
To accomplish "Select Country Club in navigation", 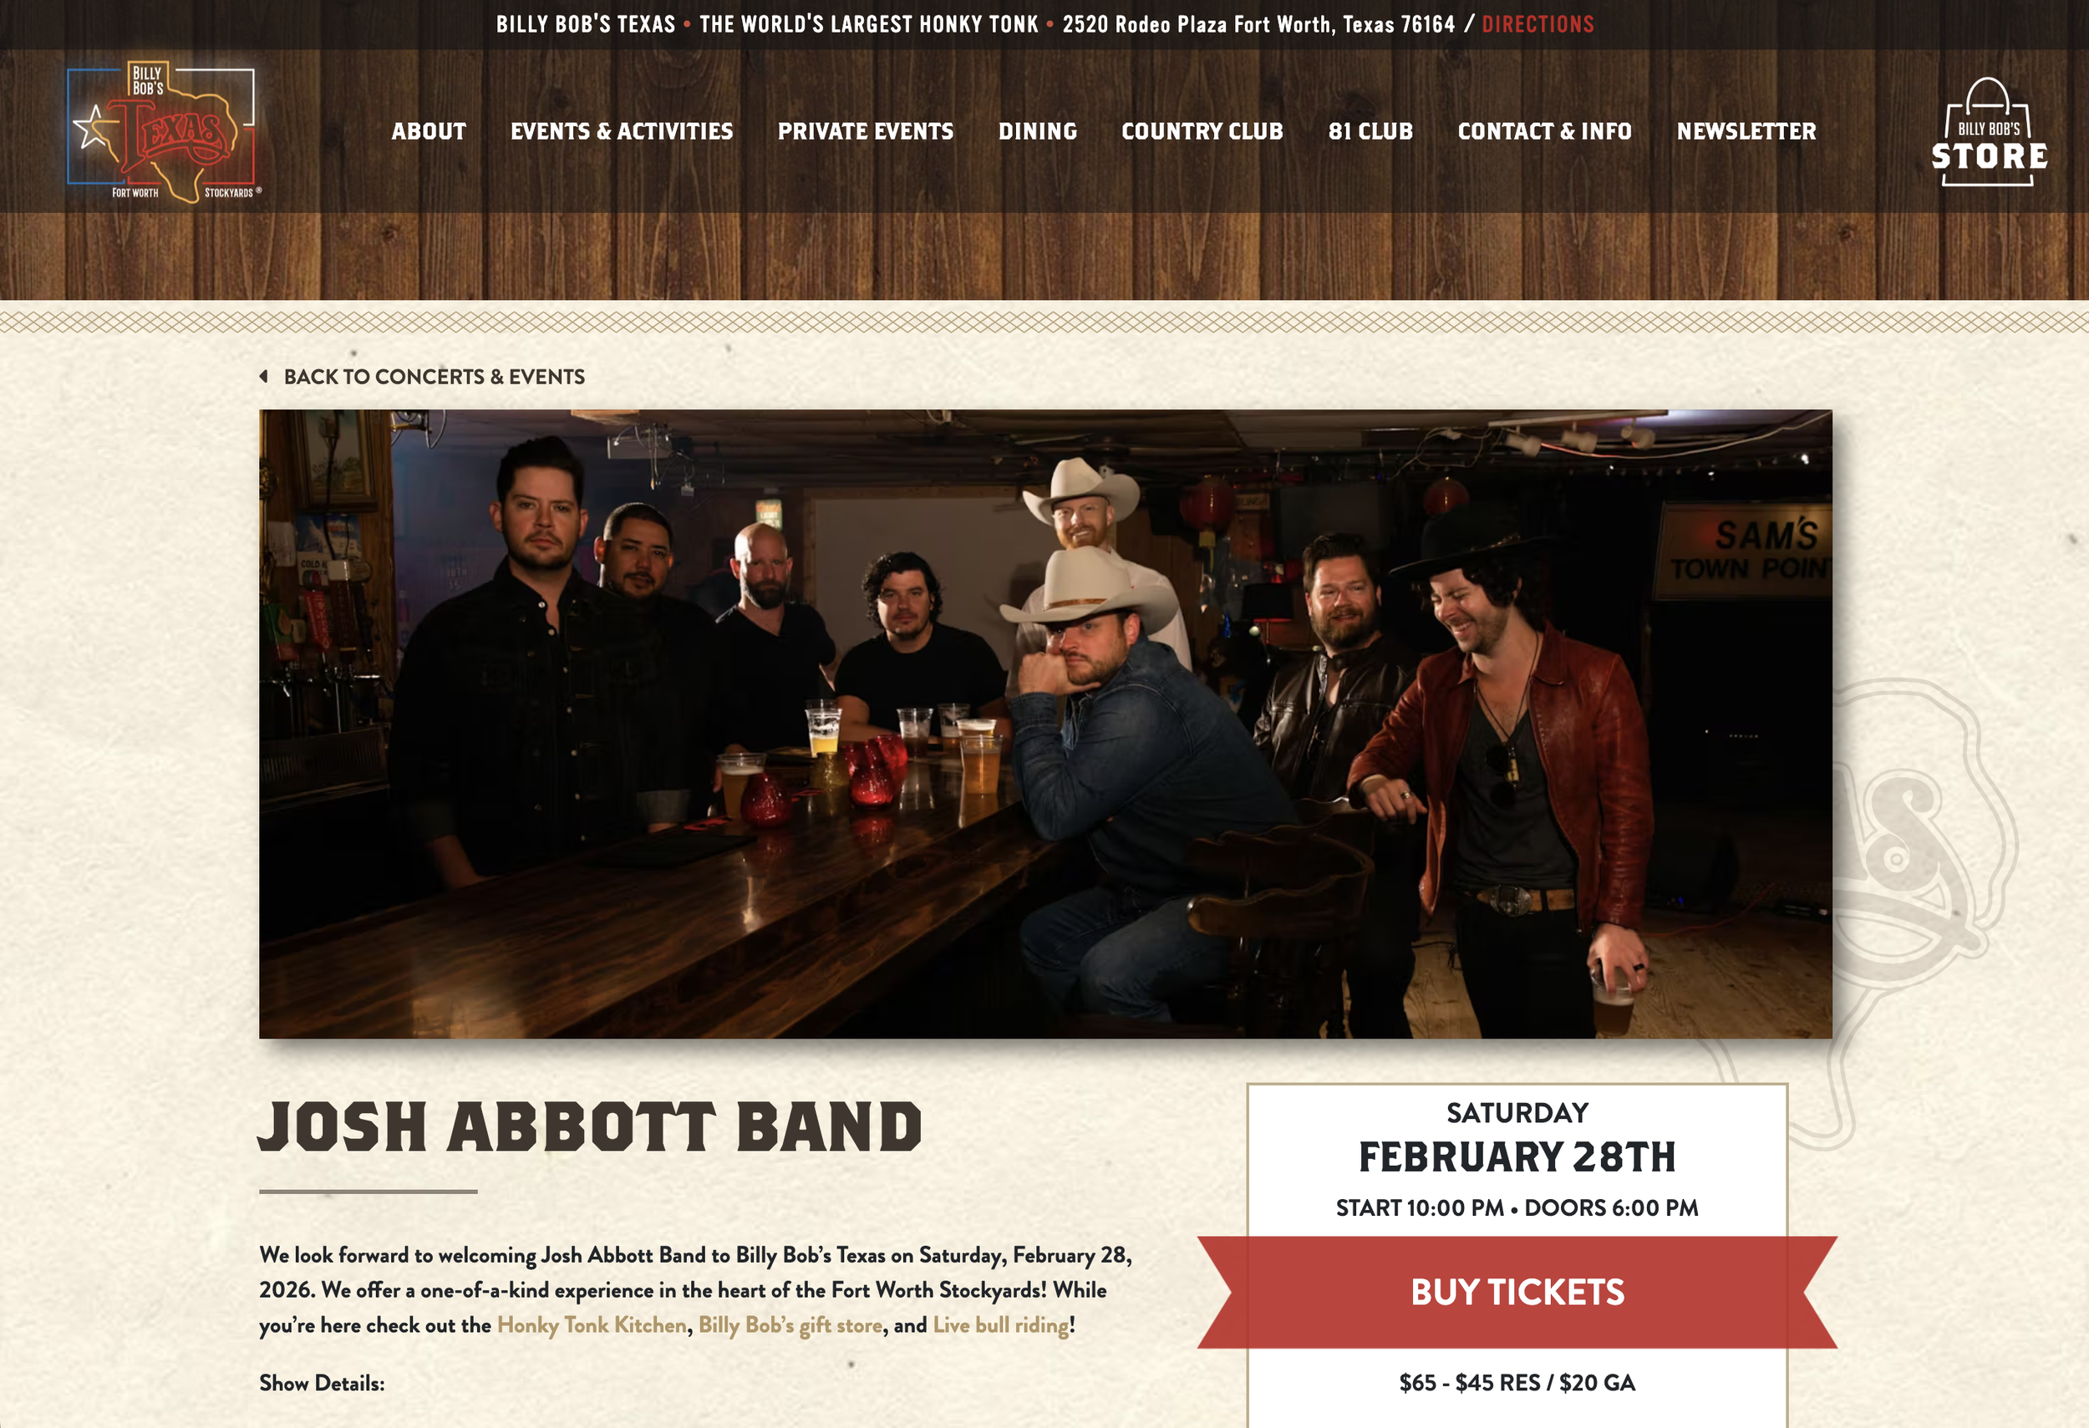I will click(1202, 131).
